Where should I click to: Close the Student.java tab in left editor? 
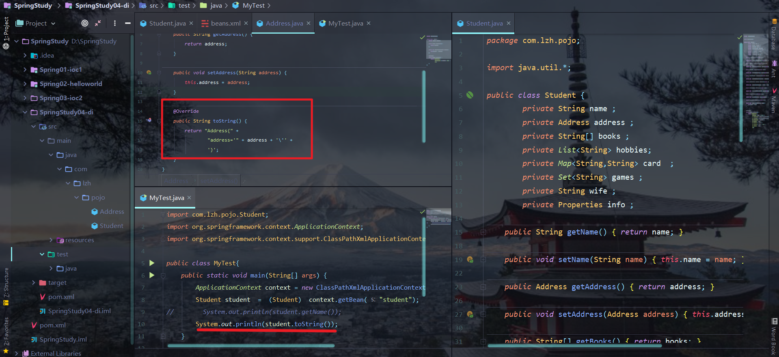tap(191, 23)
